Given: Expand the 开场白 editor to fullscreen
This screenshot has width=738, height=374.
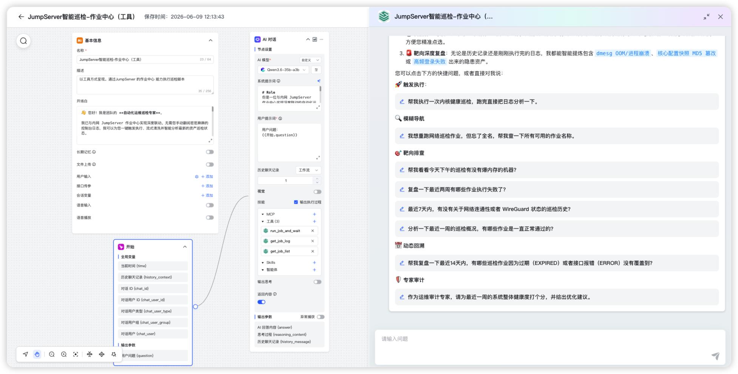Looking at the screenshot, I should [210, 140].
